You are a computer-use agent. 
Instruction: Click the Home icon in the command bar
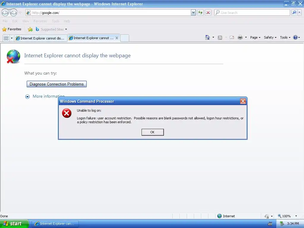click(x=208, y=37)
